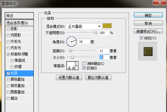Enable the 等高线 sub-option checkbox
This screenshot has height=112, width=167.
12,61
